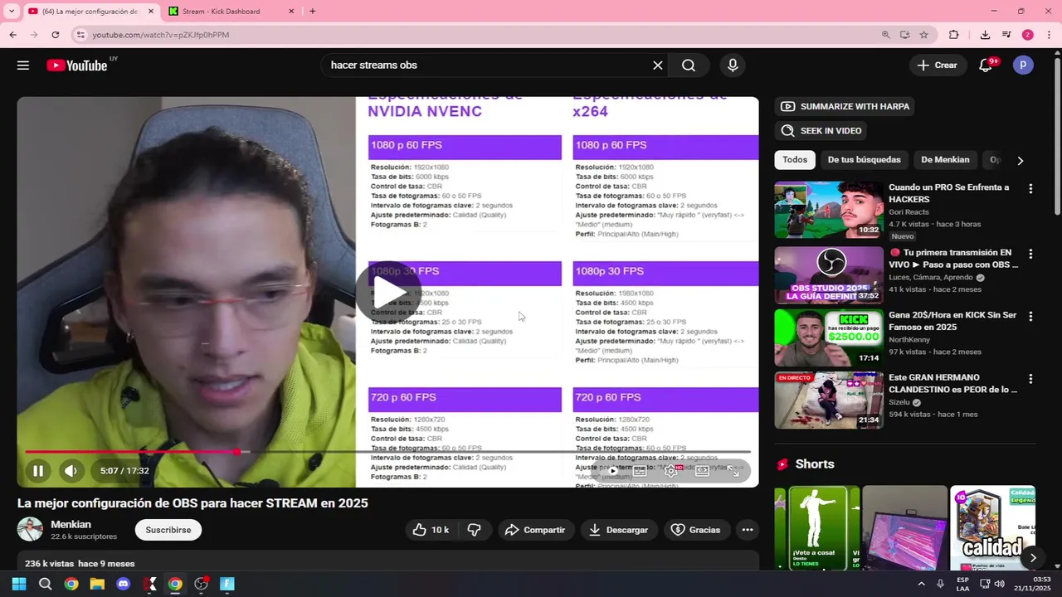This screenshot has width=1062, height=597.
Task: Open options for Tu primera transmisión video
Action: point(1030,254)
